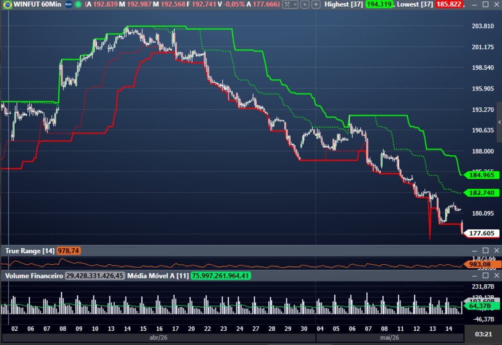The height and width of the screenshot is (345, 502).
Task: Expand the side panel arrow on right edge
Action: (x=499, y=122)
